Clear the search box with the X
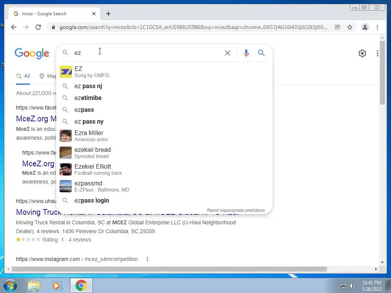This screenshot has height=293, width=391. coord(228,53)
